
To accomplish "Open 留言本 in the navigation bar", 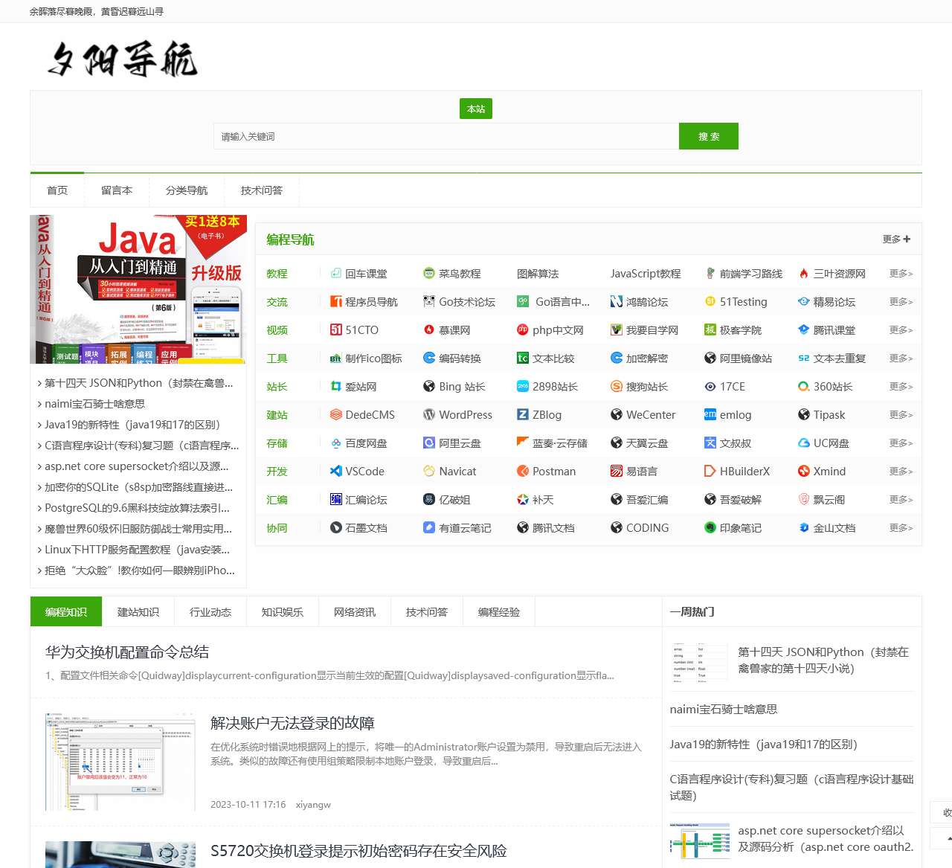I will click(117, 190).
